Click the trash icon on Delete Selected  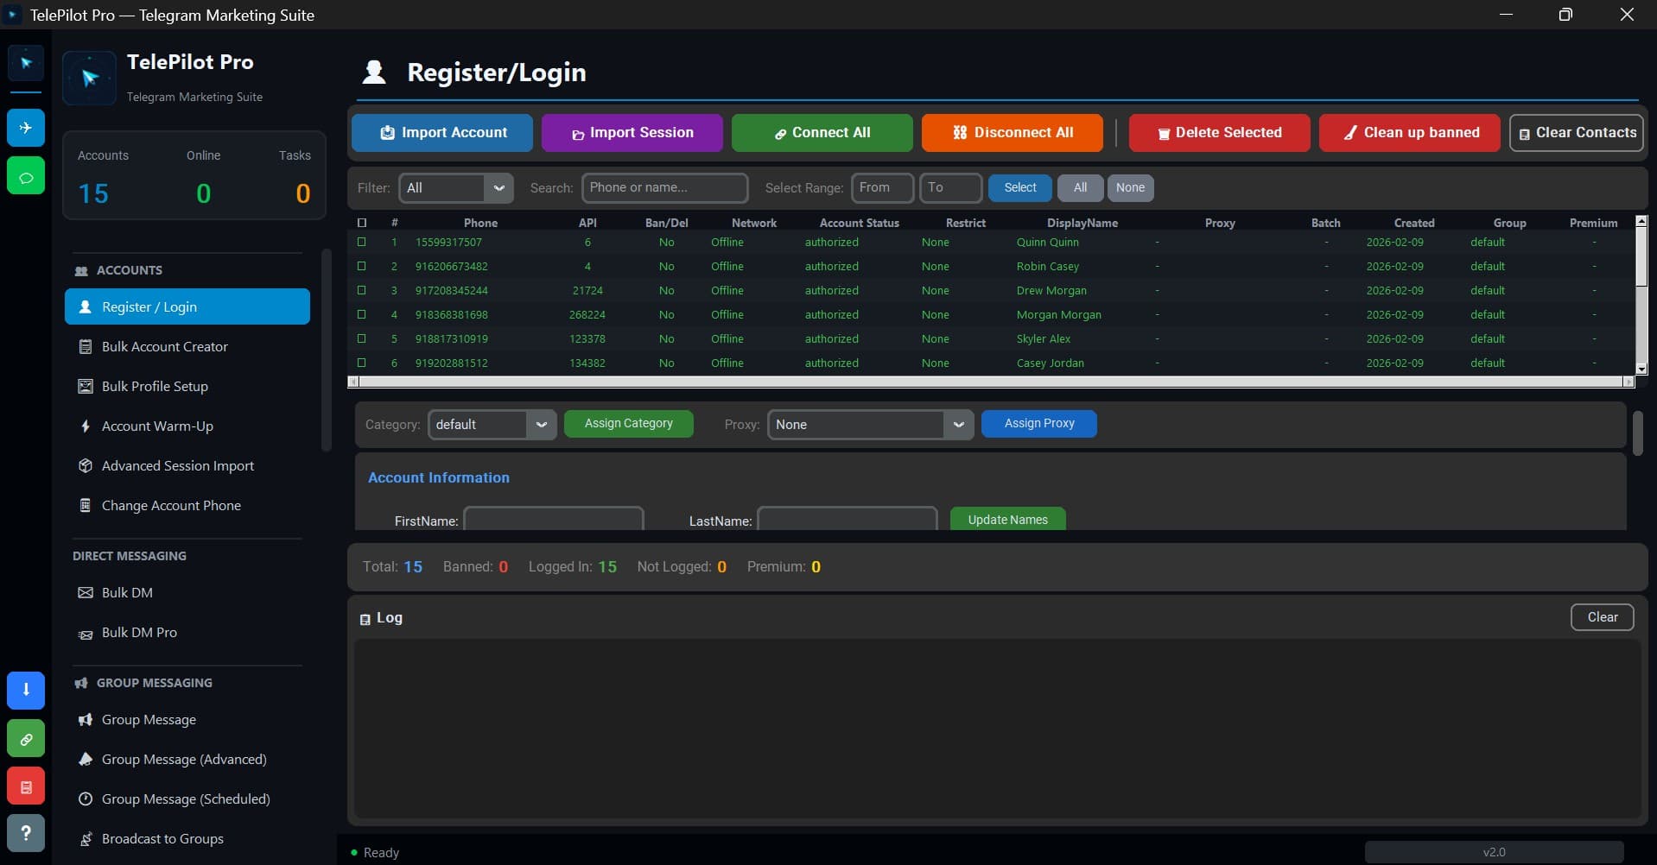point(1164,134)
